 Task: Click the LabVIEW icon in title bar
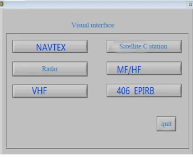coord(2,4)
